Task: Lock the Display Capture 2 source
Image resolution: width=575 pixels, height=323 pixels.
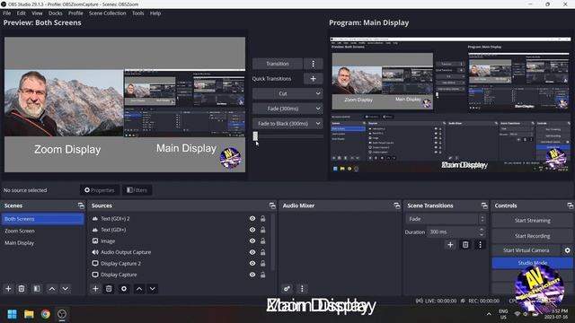Action: (x=263, y=263)
